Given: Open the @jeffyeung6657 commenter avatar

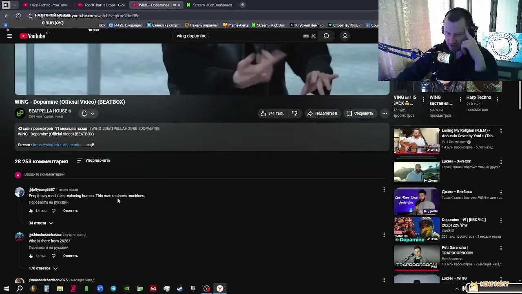Looking at the screenshot, I should (20, 192).
